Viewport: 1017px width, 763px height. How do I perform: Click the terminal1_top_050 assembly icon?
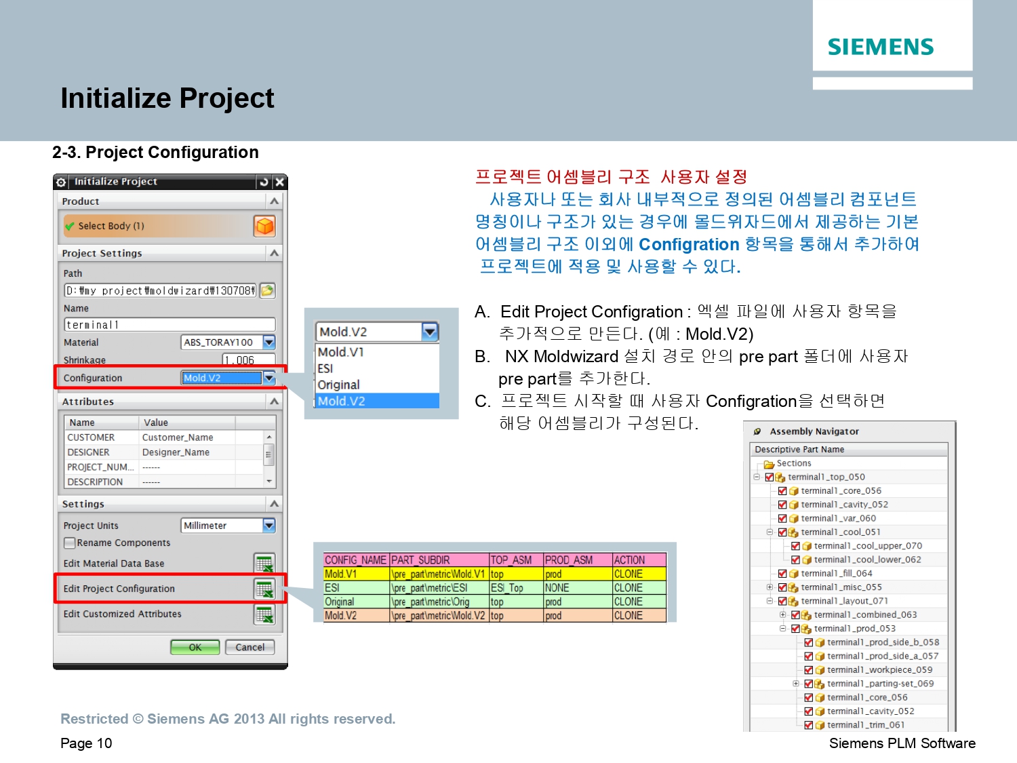coord(780,477)
